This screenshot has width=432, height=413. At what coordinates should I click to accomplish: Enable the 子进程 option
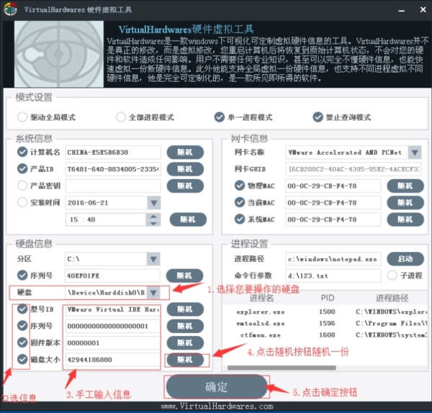[392, 275]
